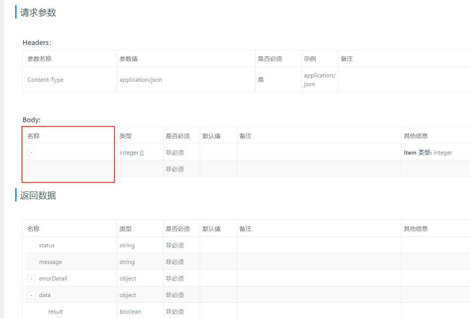Screen dimensions: 470x318
Task: Select the result boolean field row
Action: click(x=55, y=311)
